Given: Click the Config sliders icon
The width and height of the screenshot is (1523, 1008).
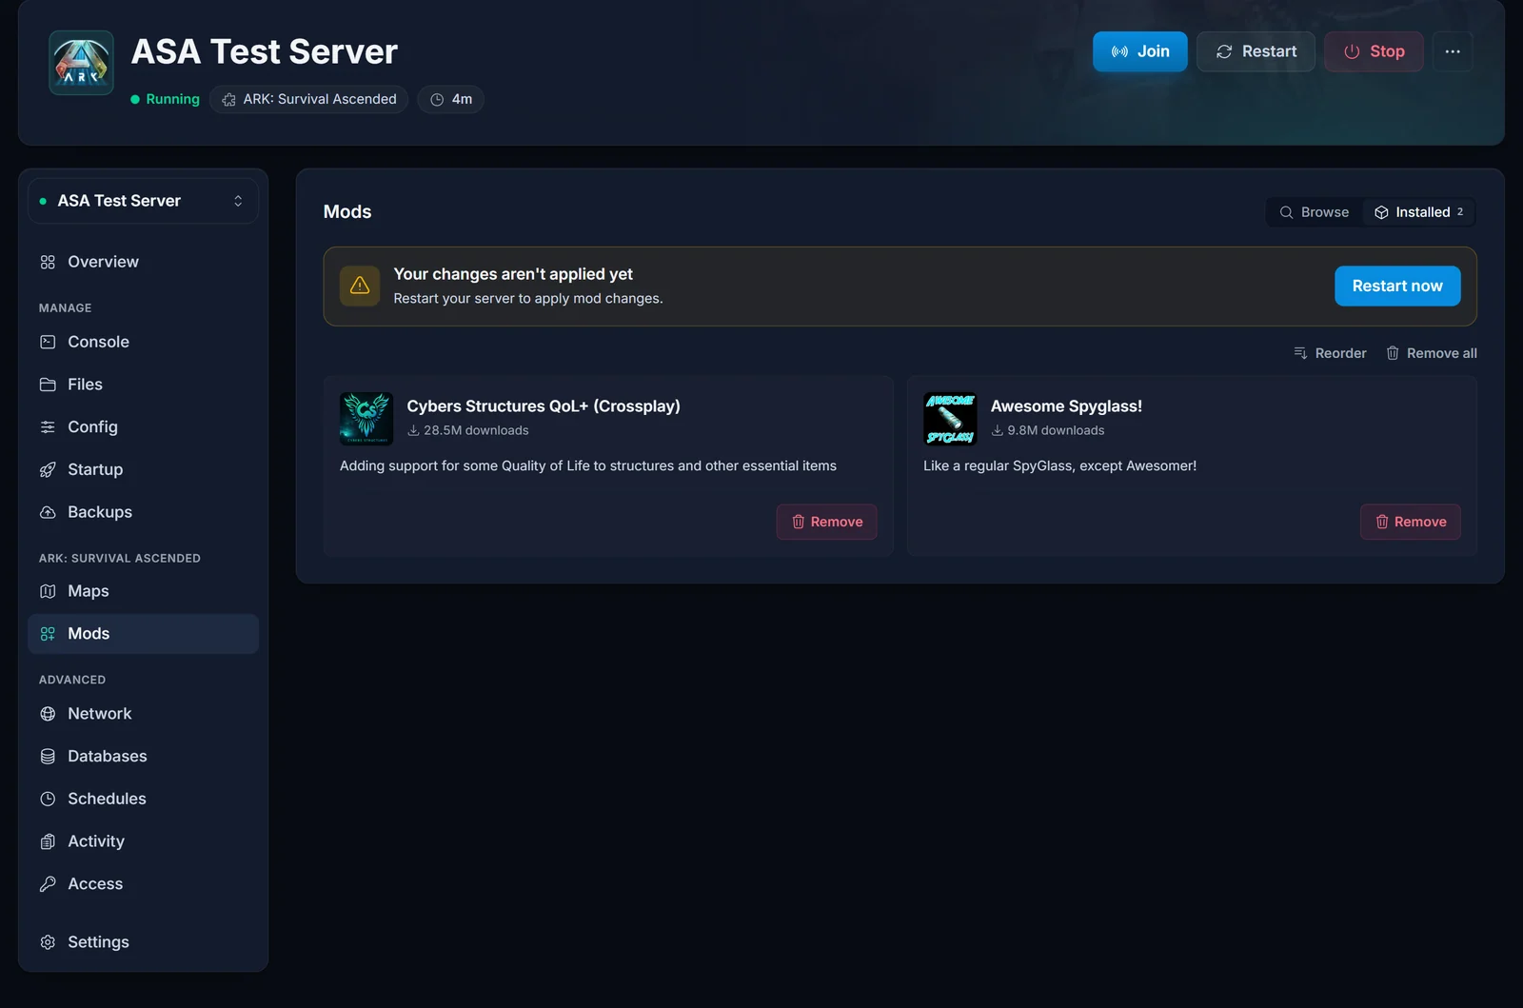Looking at the screenshot, I should [x=48, y=427].
